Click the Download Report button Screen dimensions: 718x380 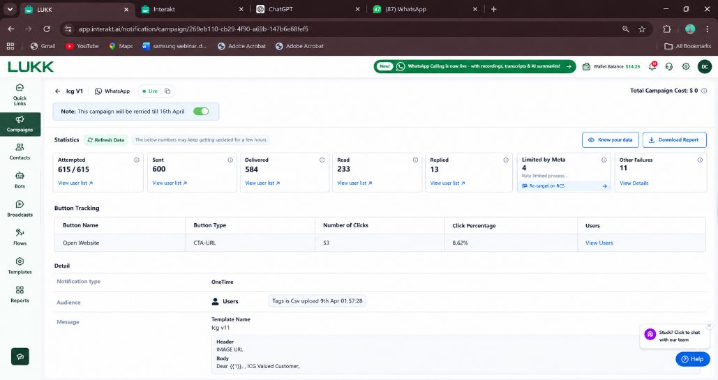[674, 140]
